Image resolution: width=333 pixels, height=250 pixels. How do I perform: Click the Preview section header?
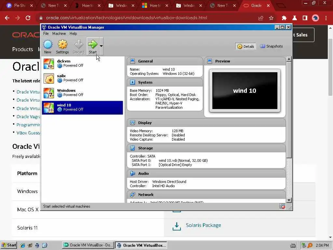tap(245, 61)
